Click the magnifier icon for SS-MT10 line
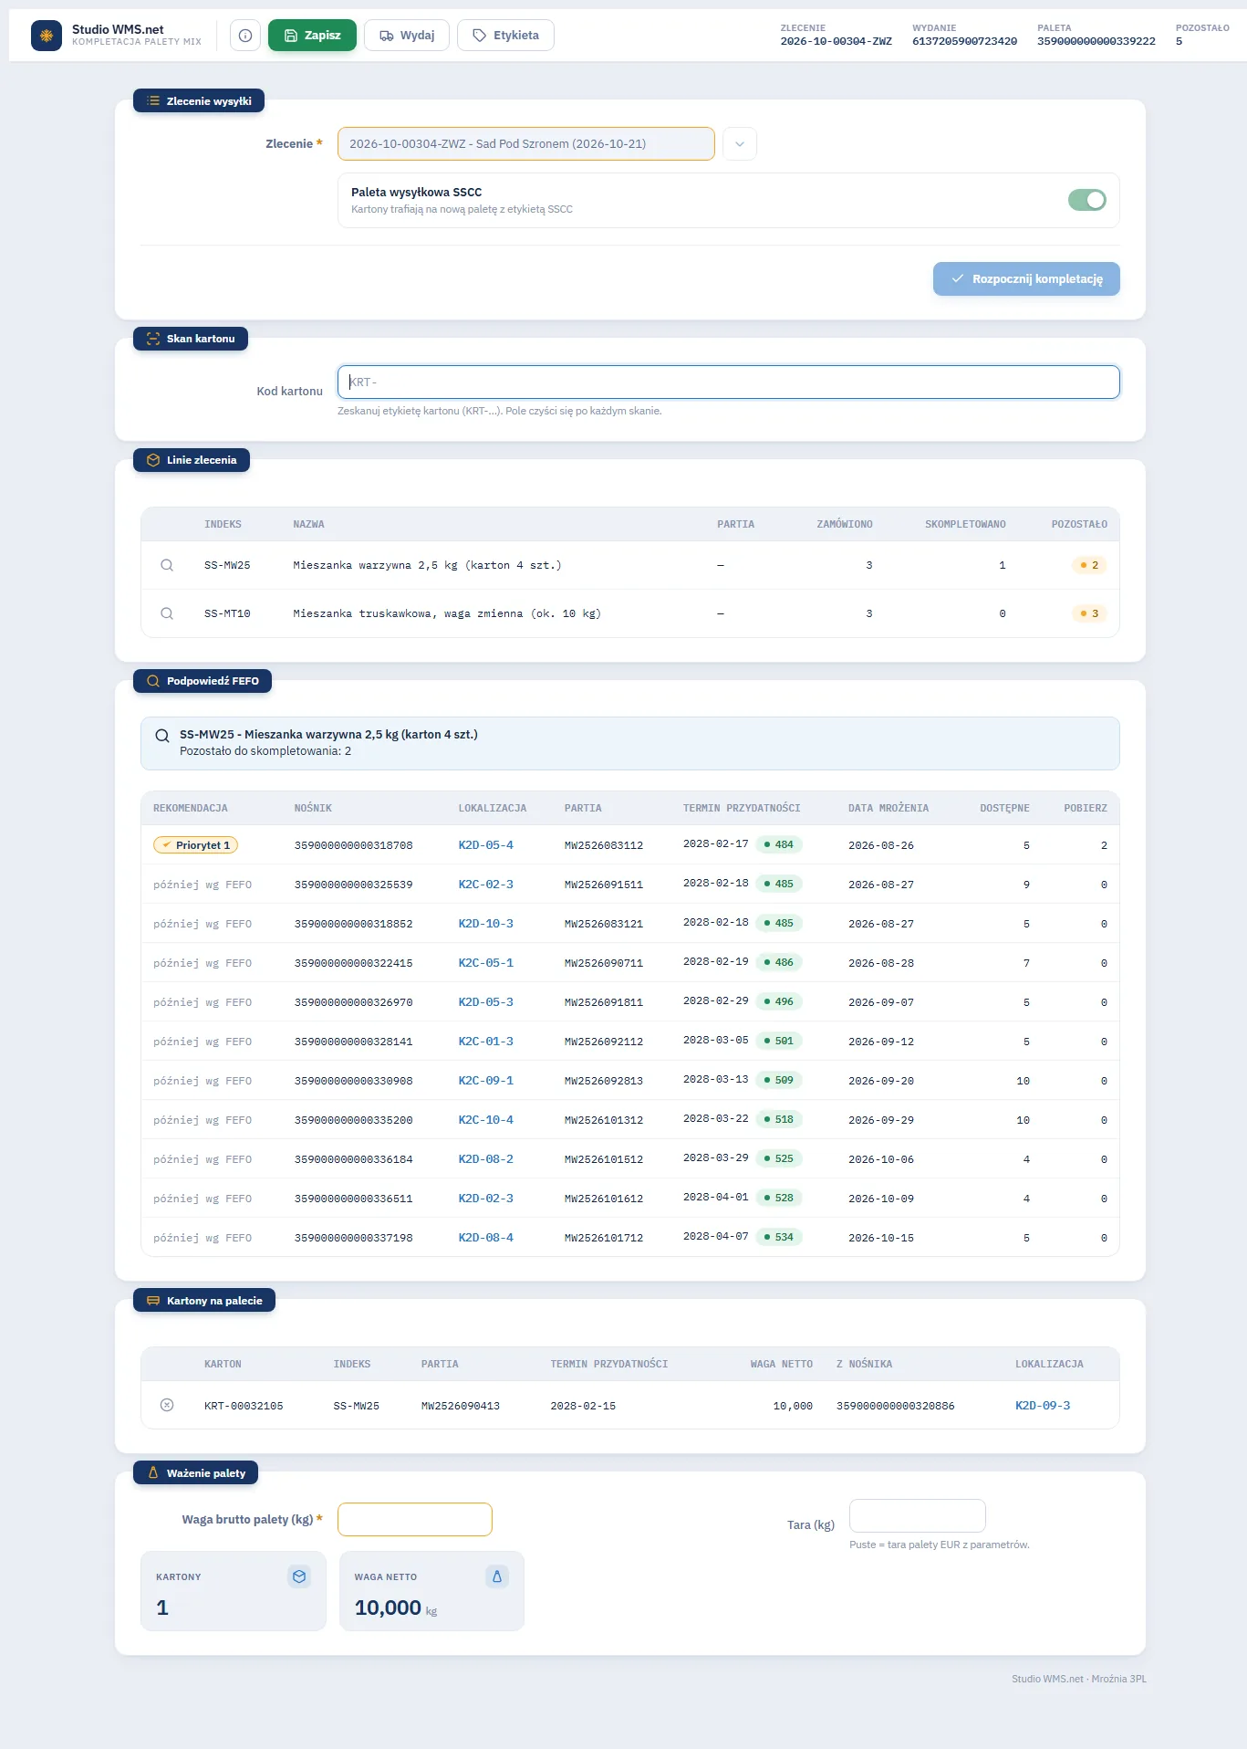The height and width of the screenshot is (1749, 1247). (167, 613)
